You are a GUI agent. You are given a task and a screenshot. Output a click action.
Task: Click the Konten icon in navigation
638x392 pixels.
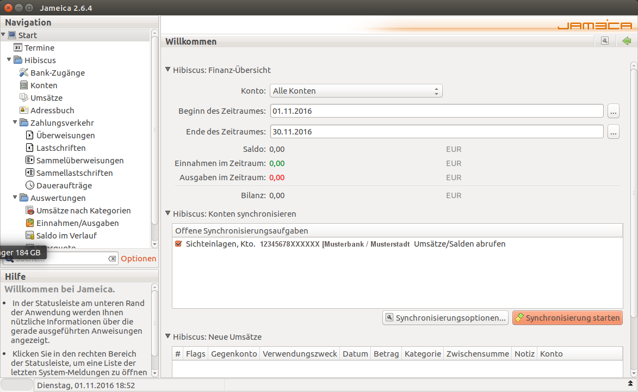pyautogui.click(x=24, y=85)
